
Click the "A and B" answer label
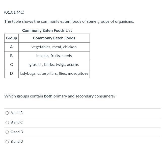pos(17,113)
